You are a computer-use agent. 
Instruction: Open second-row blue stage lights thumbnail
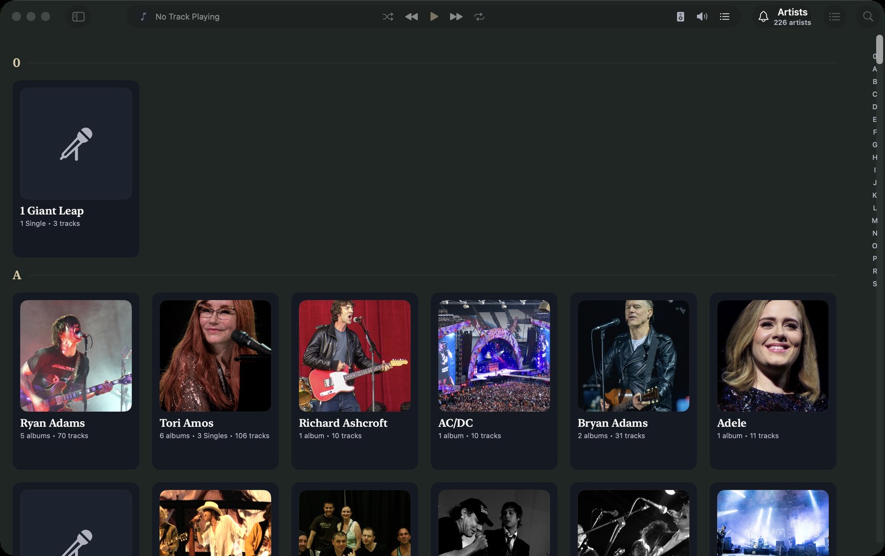click(x=773, y=523)
